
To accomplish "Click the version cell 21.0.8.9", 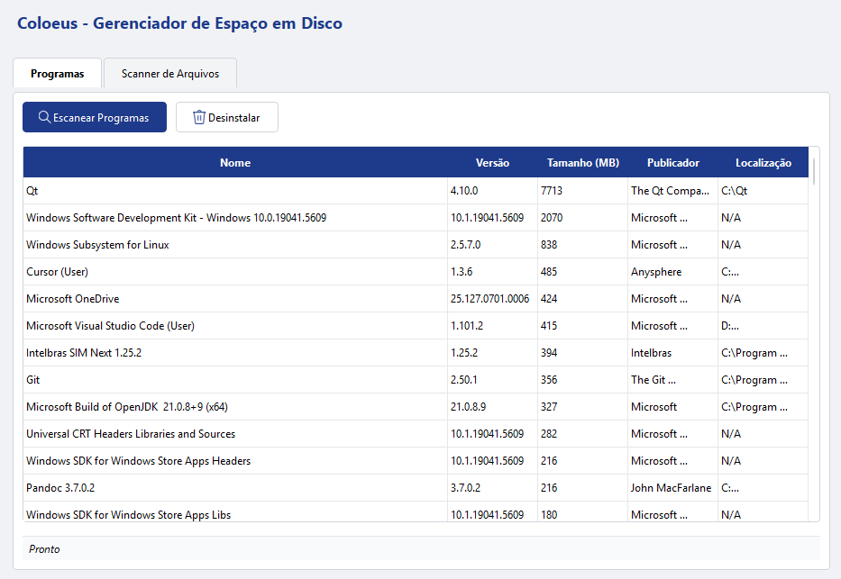I will [x=492, y=406].
